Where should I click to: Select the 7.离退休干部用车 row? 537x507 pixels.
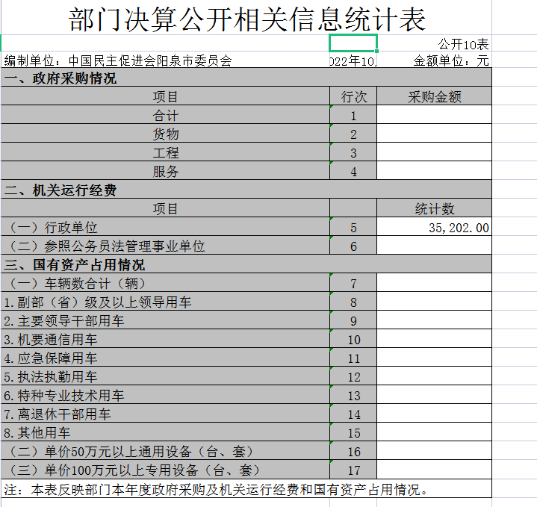[x=165, y=413]
